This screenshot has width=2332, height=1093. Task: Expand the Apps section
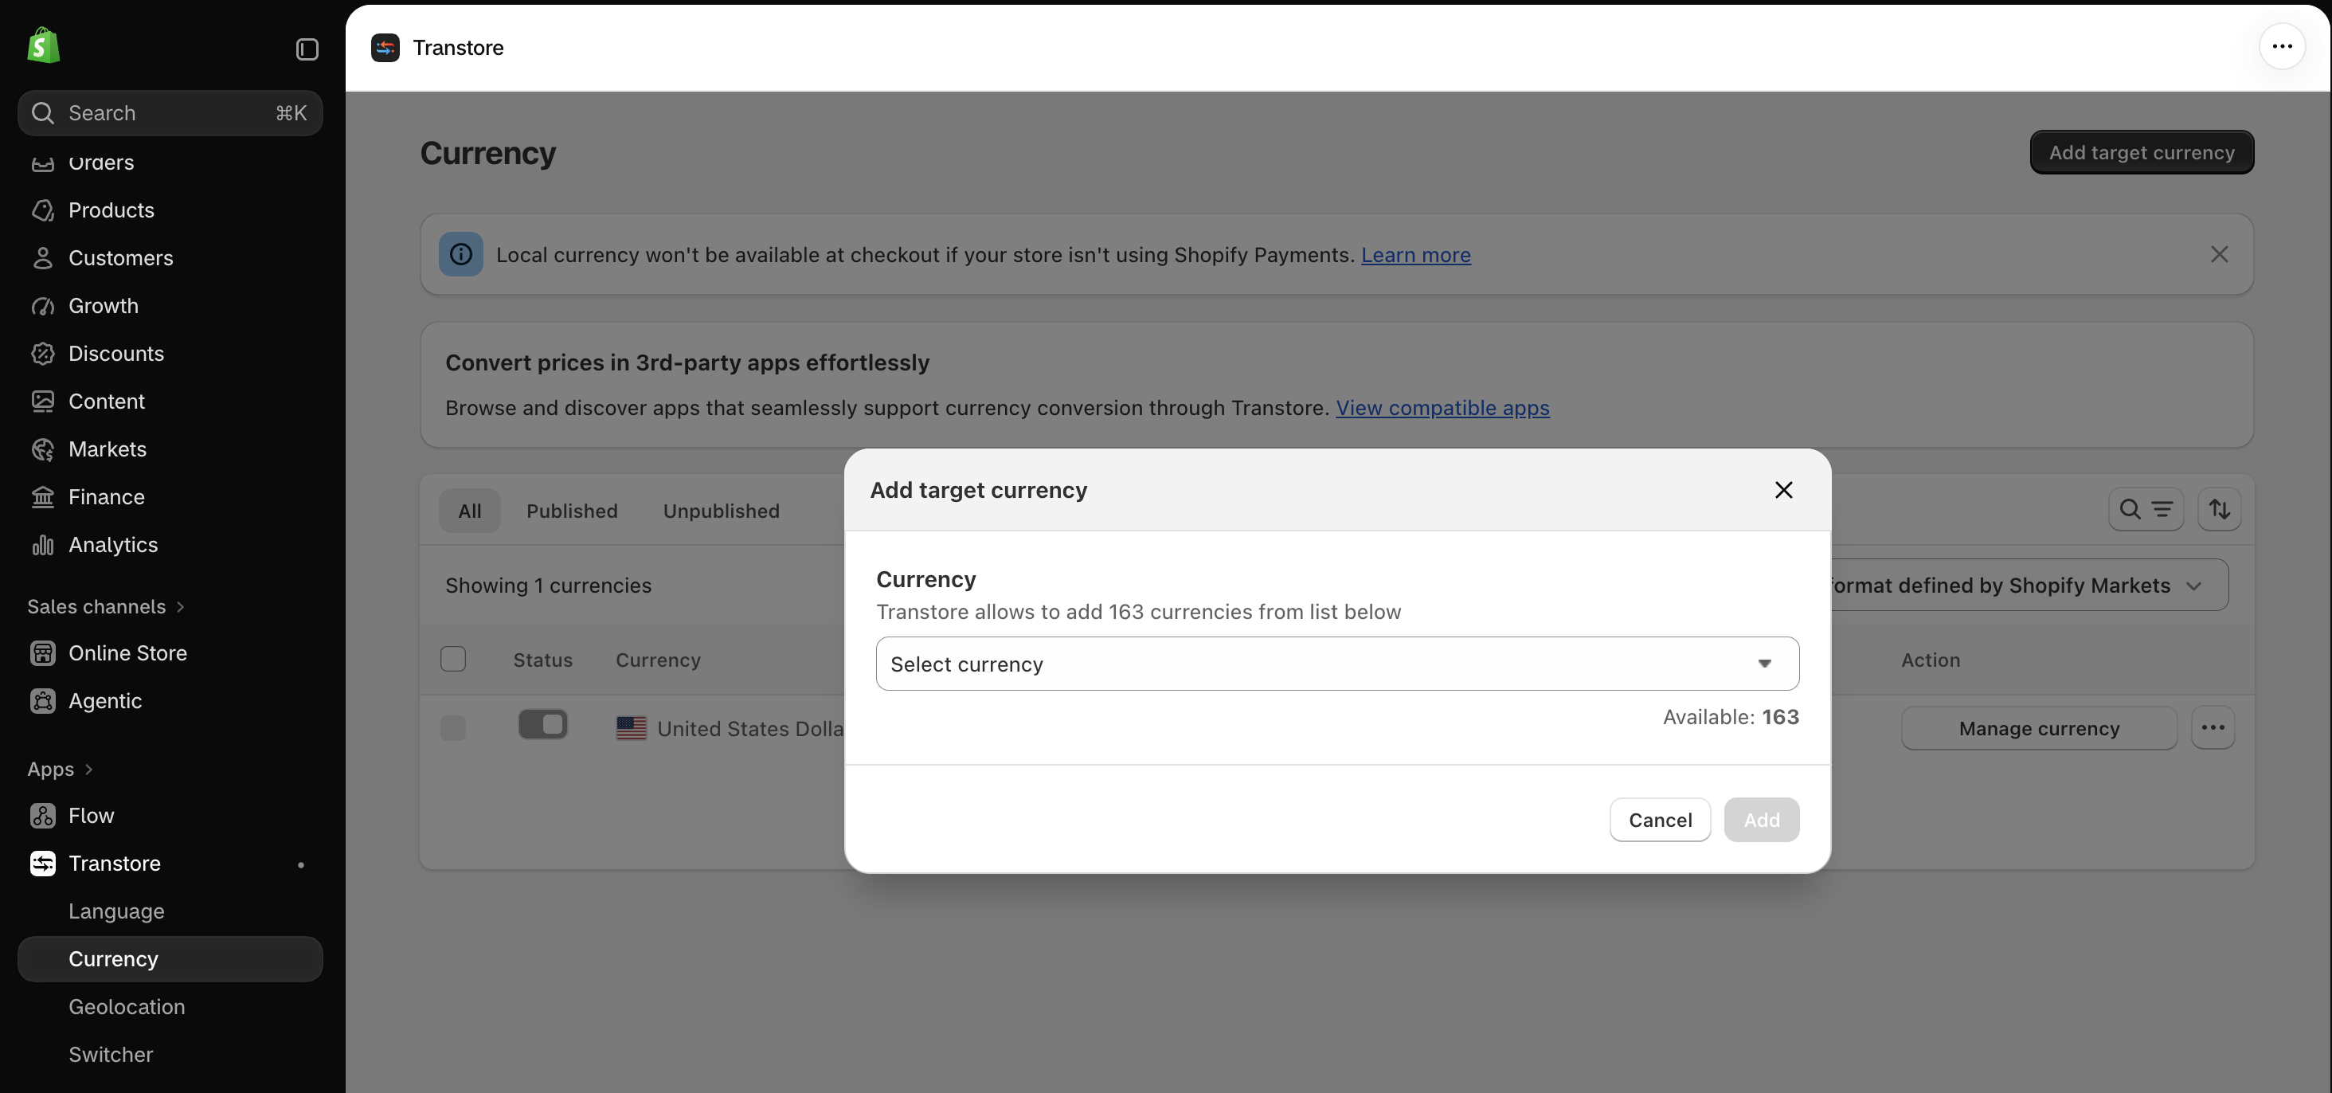pos(60,770)
